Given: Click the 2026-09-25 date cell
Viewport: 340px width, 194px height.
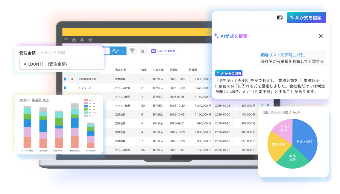Looking at the screenshot, I should (177, 97).
